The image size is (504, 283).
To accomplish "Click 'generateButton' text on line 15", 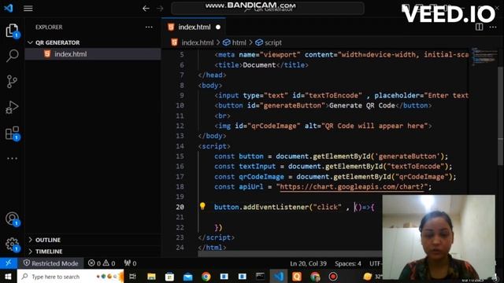I will point(408,156).
